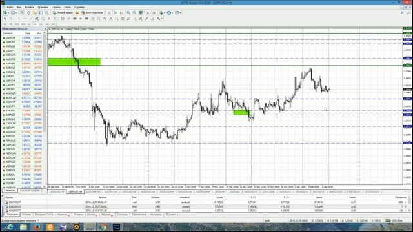Open the MetaEditor toolbar icon
Viewport: 413px width, 232px height.
pos(77,13)
